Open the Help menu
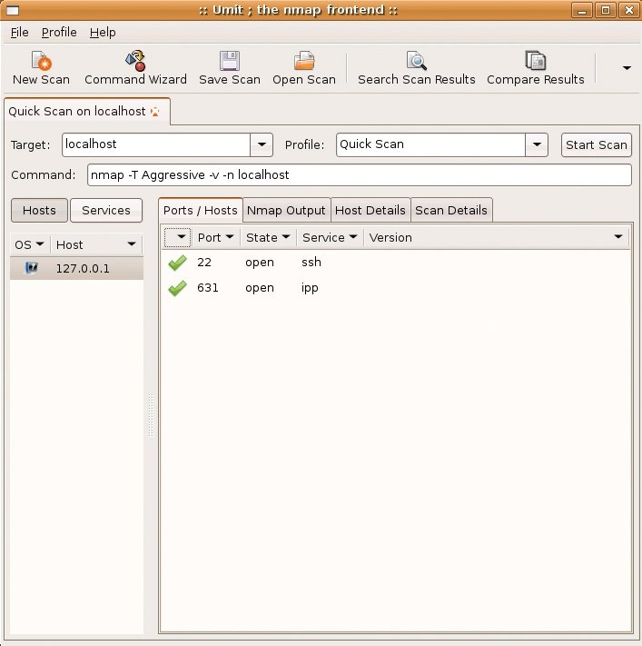Screen dimensions: 642x646 tap(103, 32)
